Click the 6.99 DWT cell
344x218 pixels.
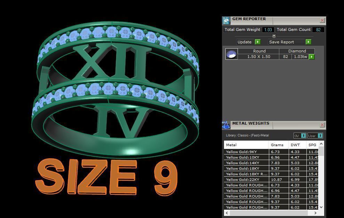[x=297, y=179]
